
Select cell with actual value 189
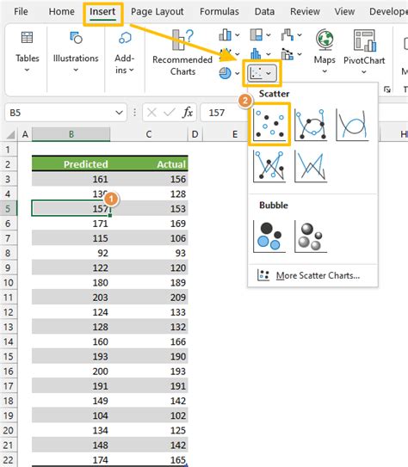click(149, 282)
